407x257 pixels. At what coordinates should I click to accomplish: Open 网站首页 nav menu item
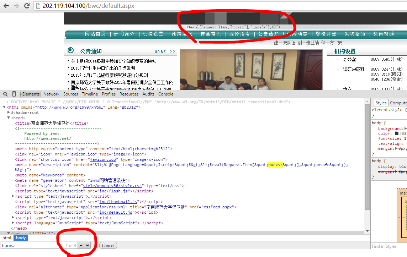95,34
